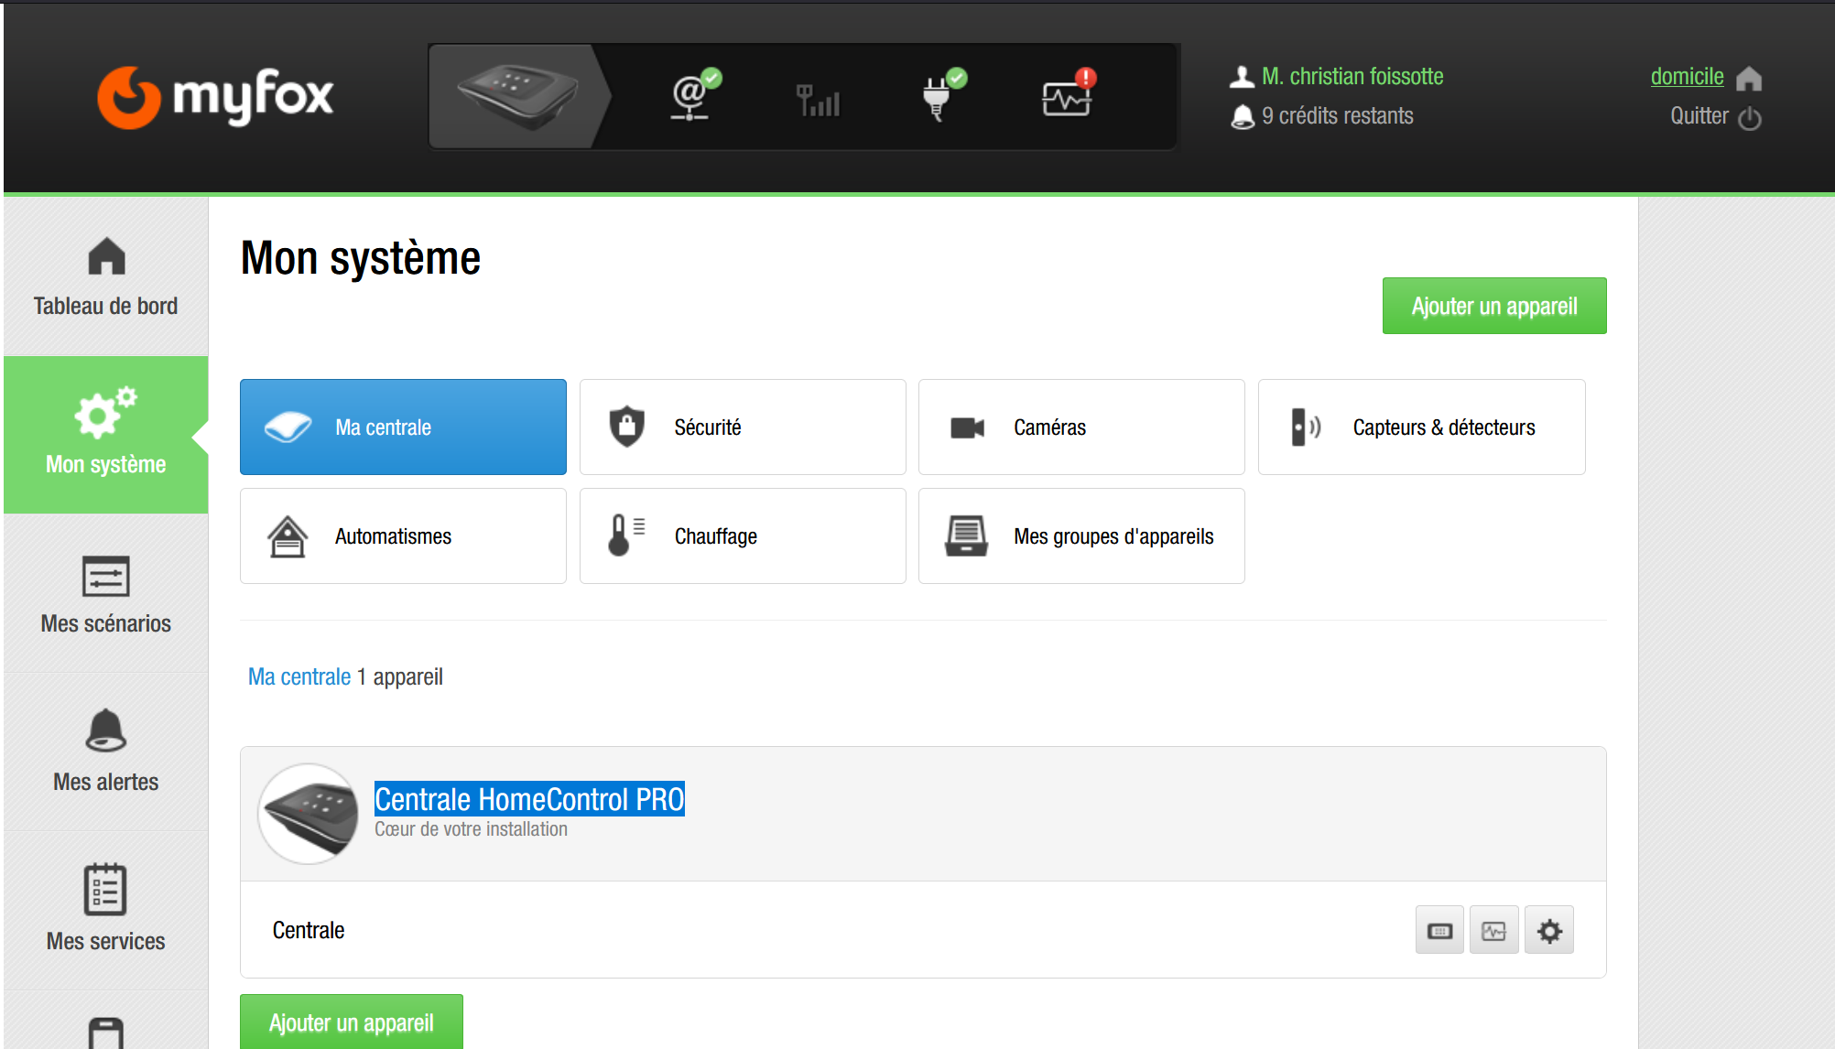The image size is (1835, 1049).
Task: Open the Centrale settings gear icon
Action: 1549,931
